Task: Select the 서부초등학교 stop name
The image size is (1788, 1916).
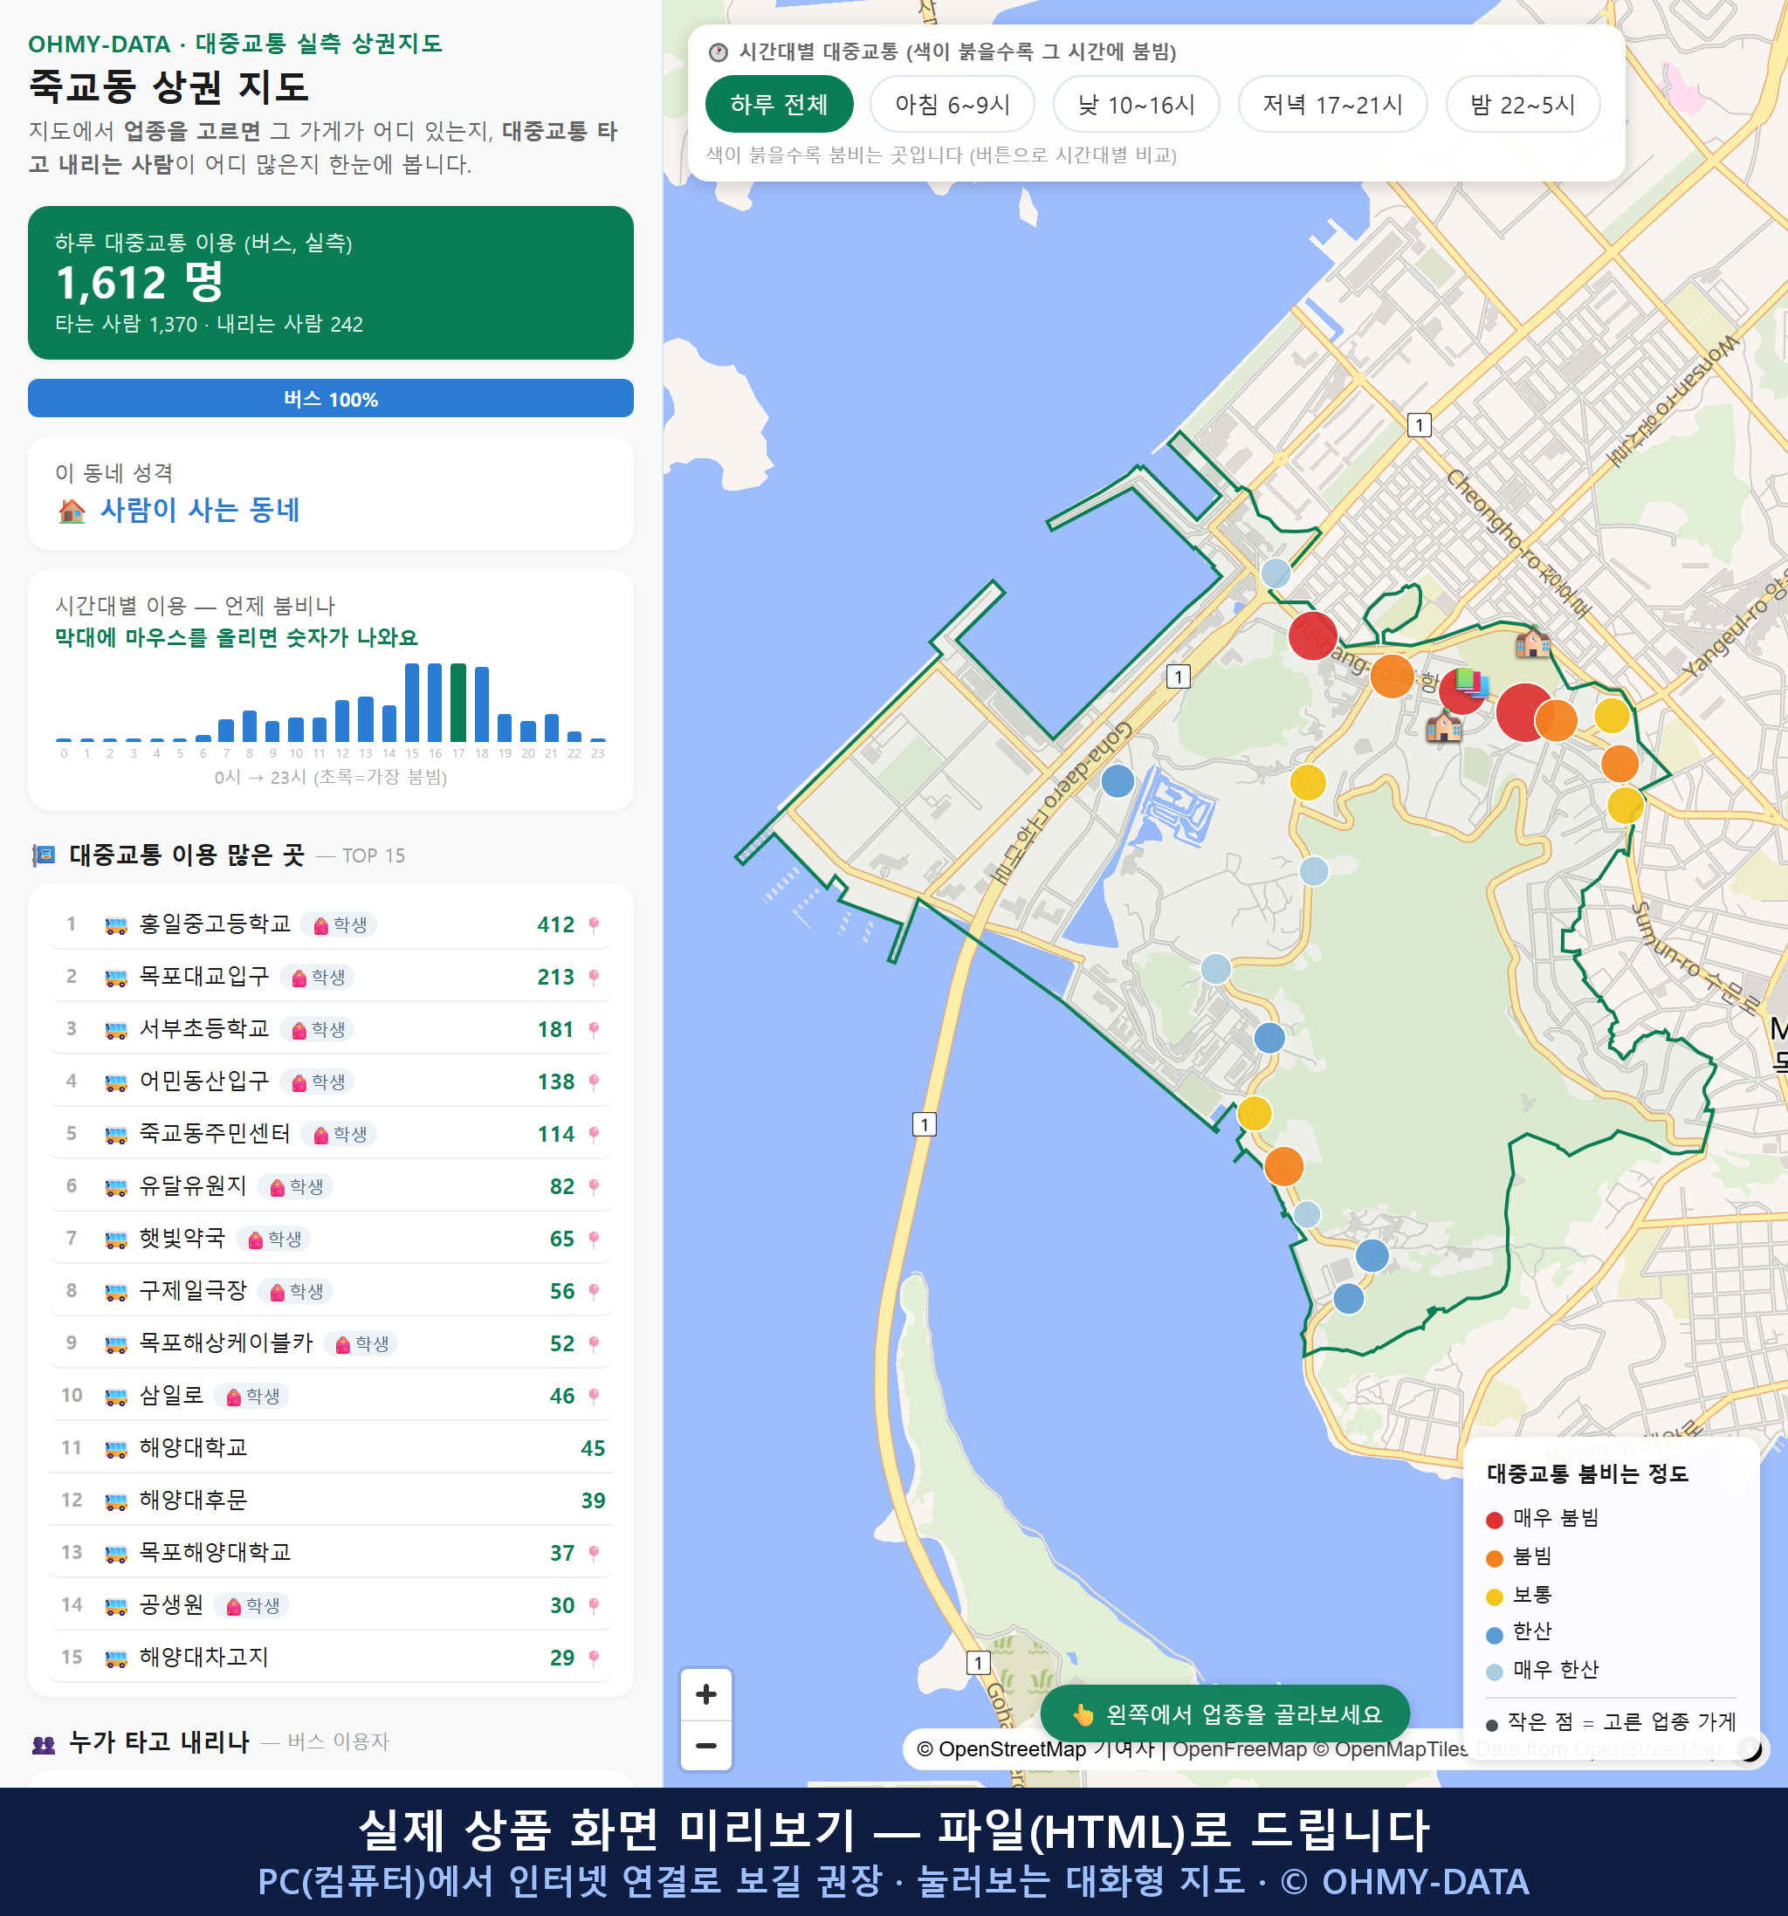Action: coord(204,1028)
